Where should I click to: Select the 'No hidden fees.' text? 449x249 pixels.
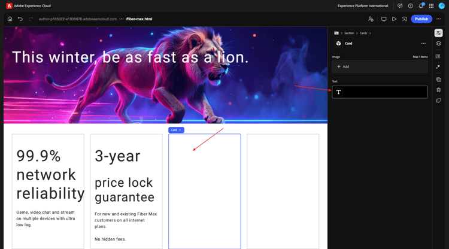(110, 239)
